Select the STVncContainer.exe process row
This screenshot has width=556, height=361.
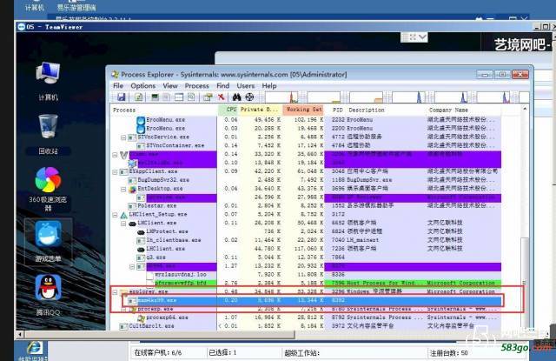tap(306, 146)
